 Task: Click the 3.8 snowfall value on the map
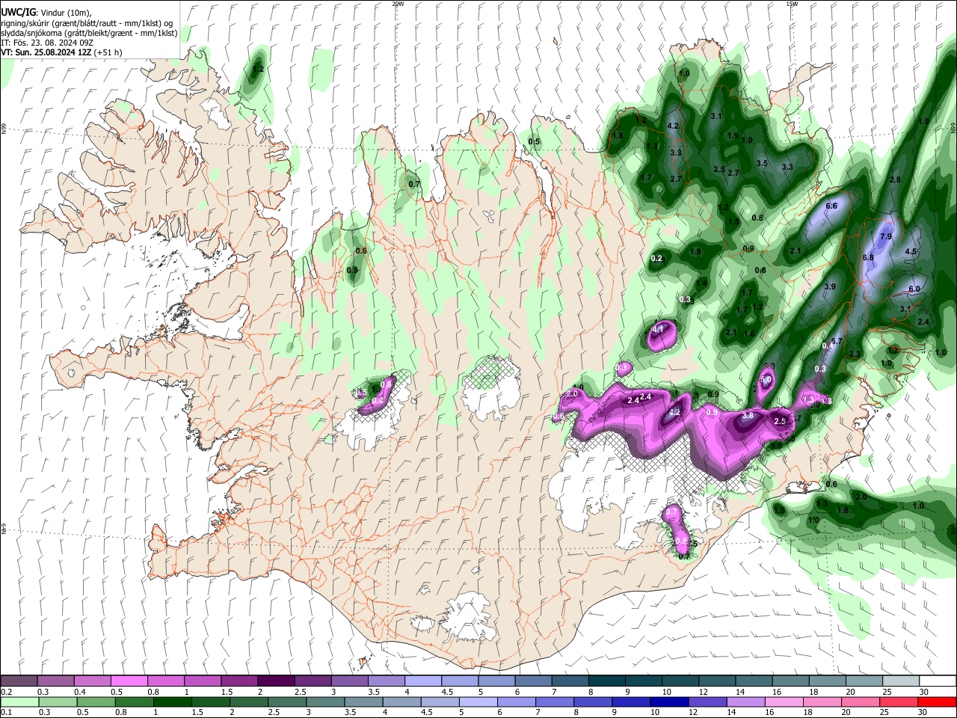tap(747, 415)
